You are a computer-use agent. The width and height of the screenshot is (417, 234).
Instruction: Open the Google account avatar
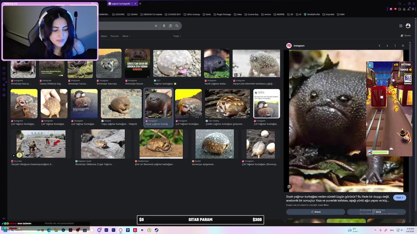pos(408,26)
